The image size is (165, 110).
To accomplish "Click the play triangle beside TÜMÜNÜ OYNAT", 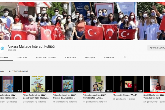I will click(x=10, y=71).
